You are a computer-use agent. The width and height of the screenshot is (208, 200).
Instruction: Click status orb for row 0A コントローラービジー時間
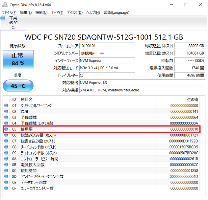(6, 159)
